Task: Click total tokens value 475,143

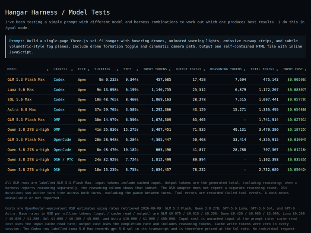Action: [271, 79]
